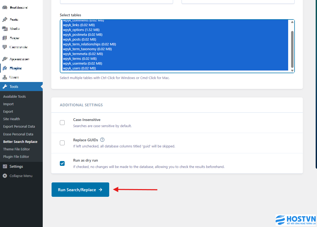Click the Plugins plug icon
The height and width of the screenshot is (227, 317).
(5, 68)
